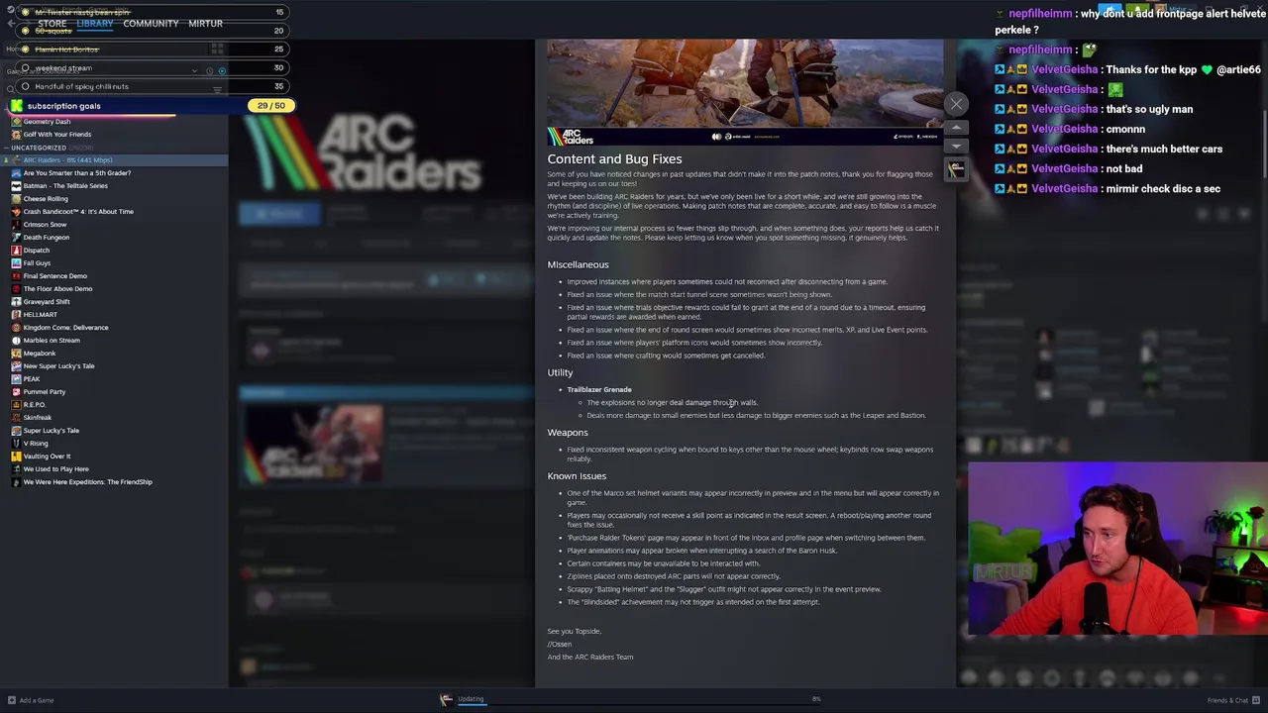Click the up arrow beside the patch notes
This screenshot has width=1268, height=713.
coord(956,127)
